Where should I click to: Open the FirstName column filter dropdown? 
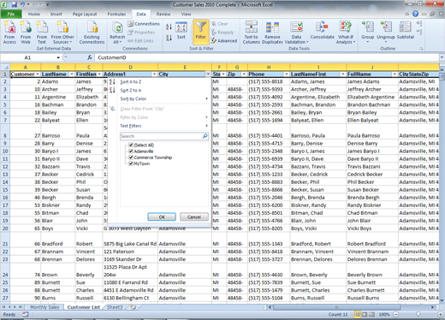(99, 74)
